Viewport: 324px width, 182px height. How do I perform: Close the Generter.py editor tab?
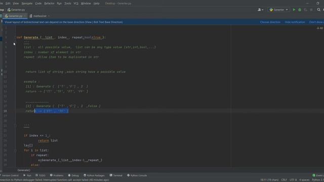pyautogui.click(x=25, y=16)
